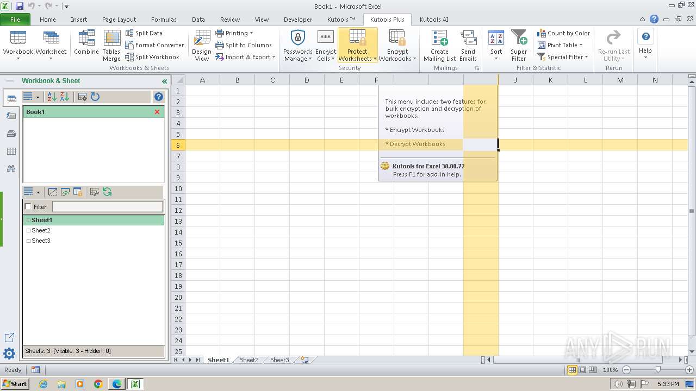Sort workbooks Z to A in pane
The height and width of the screenshot is (391, 696).
tap(65, 97)
